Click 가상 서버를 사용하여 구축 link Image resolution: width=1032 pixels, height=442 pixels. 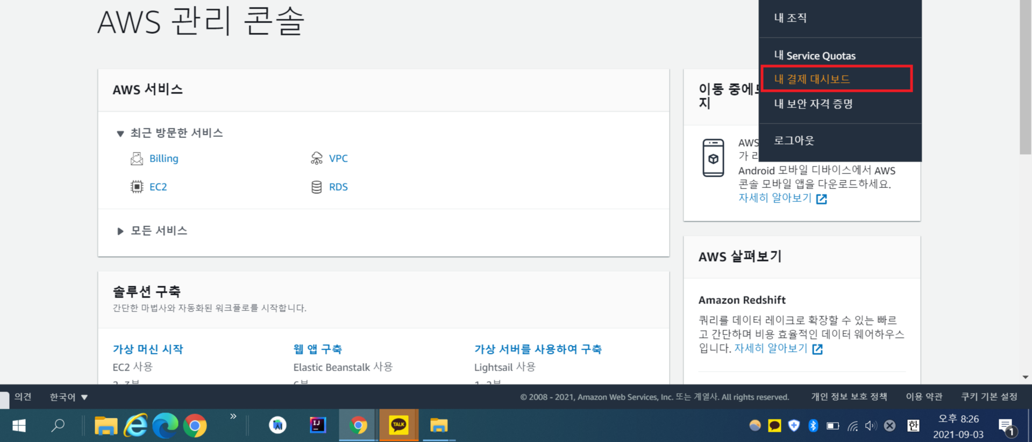[x=538, y=349]
